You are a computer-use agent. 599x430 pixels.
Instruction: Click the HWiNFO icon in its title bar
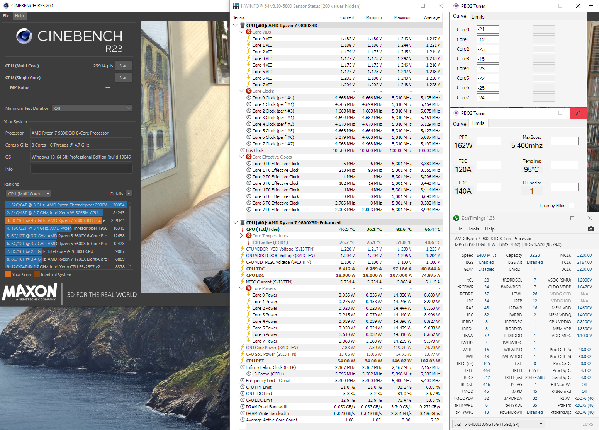point(236,6)
